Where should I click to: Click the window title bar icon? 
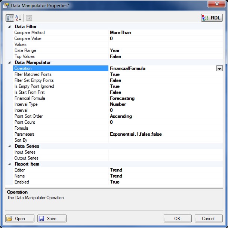[6, 4]
